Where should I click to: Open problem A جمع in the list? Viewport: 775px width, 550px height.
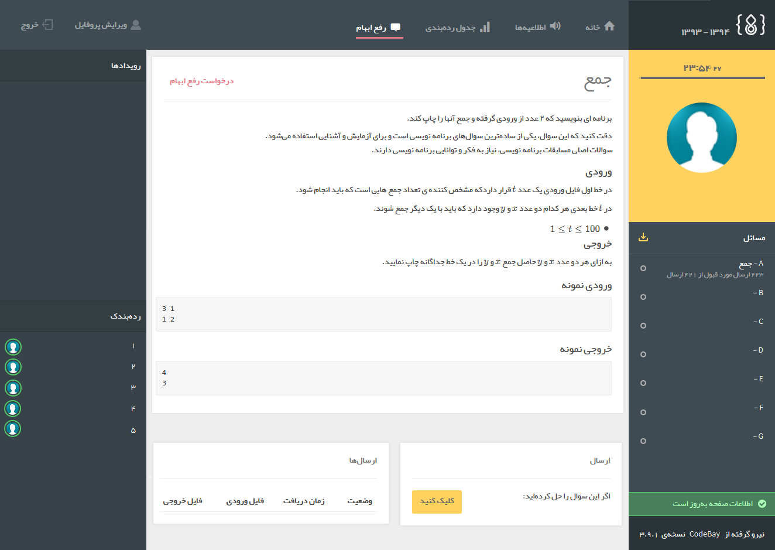coord(750,264)
